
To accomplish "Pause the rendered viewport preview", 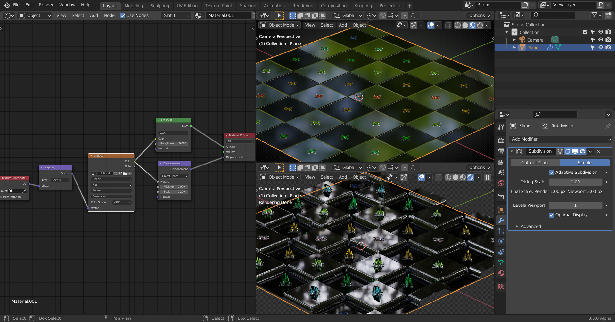I will tap(488, 177).
